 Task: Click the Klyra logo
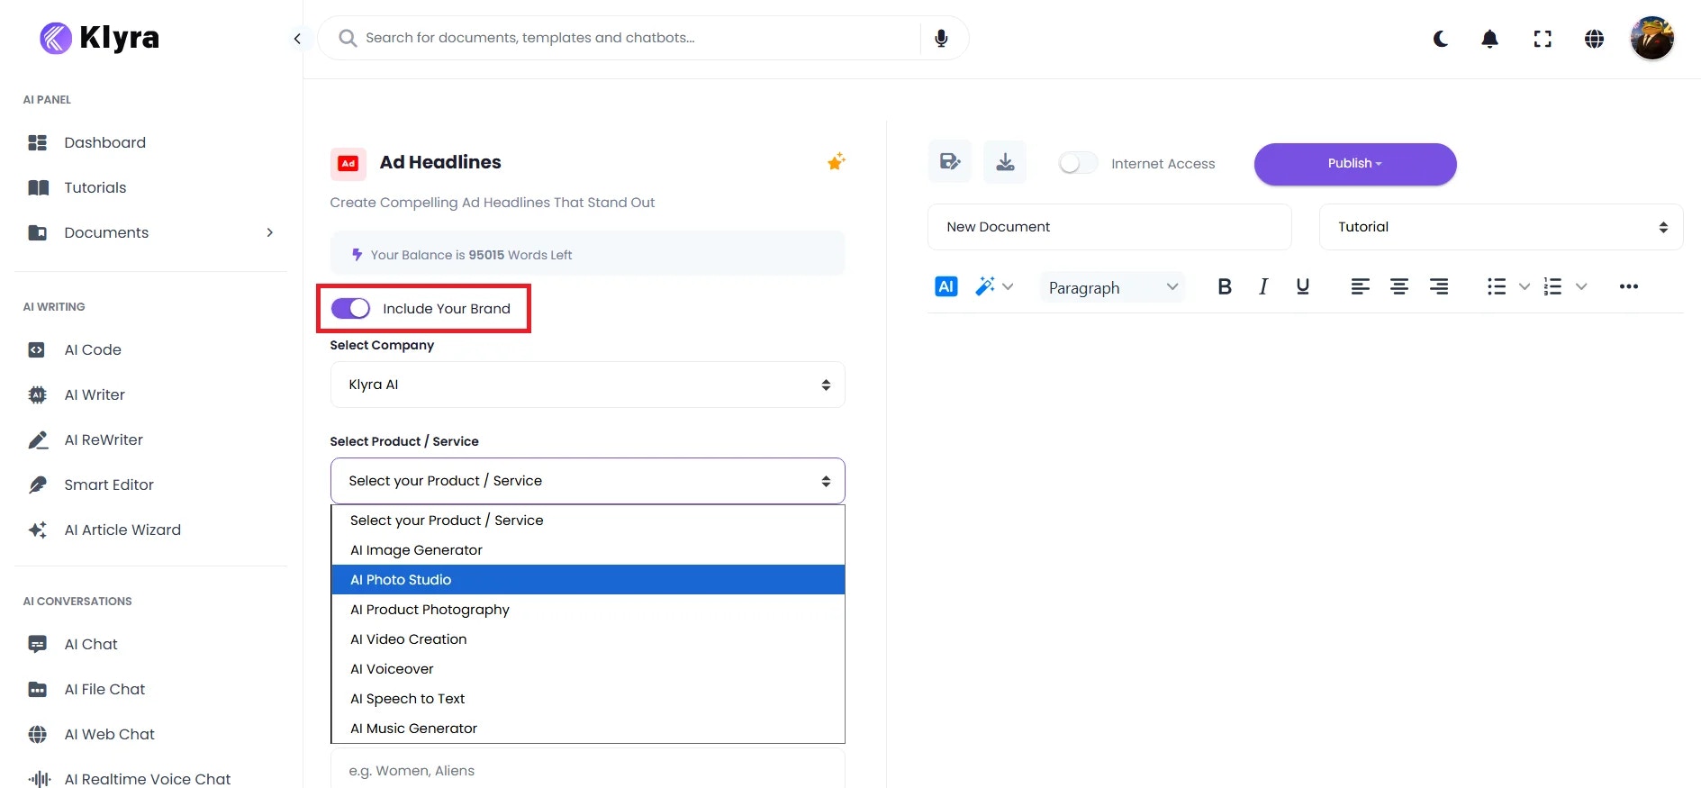tap(100, 38)
